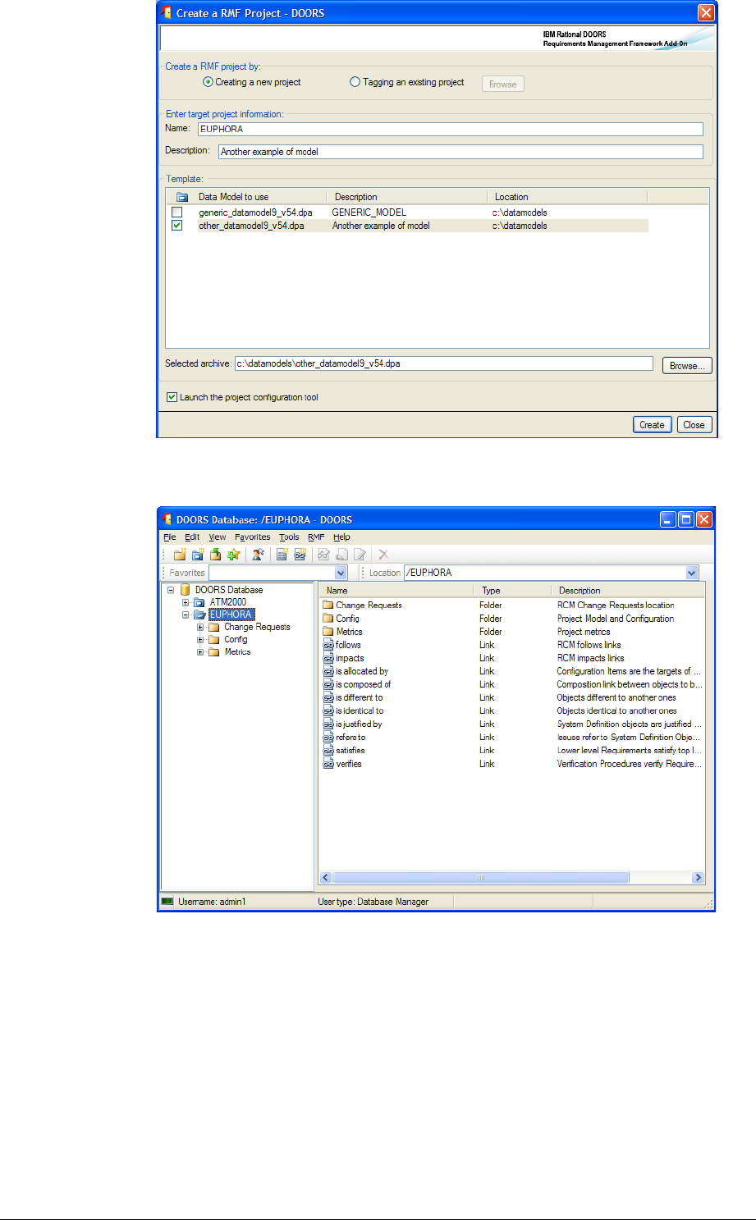
Task: Click the Description column header in database list
Action: [x=627, y=591]
